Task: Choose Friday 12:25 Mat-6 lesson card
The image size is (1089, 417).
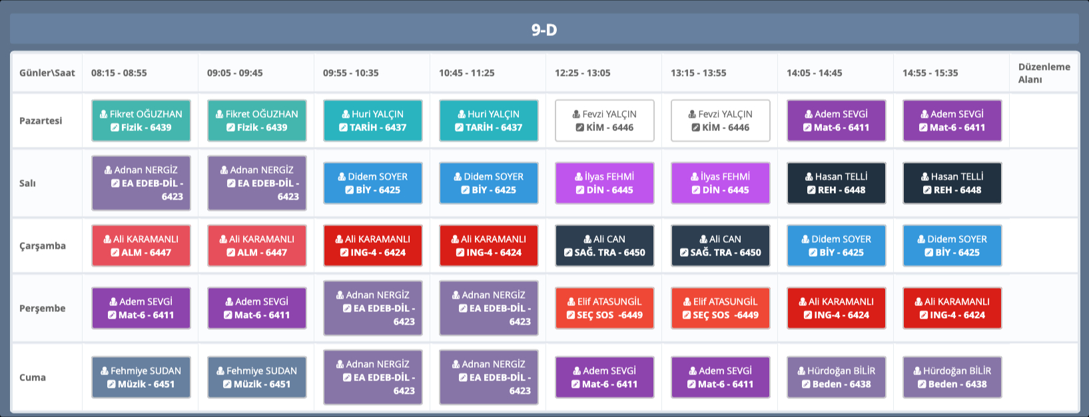Action: pyautogui.click(x=605, y=378)
